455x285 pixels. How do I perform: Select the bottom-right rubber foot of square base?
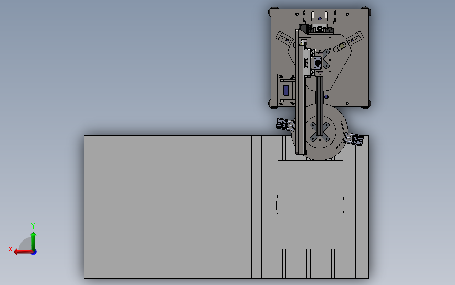click(366, 104)
